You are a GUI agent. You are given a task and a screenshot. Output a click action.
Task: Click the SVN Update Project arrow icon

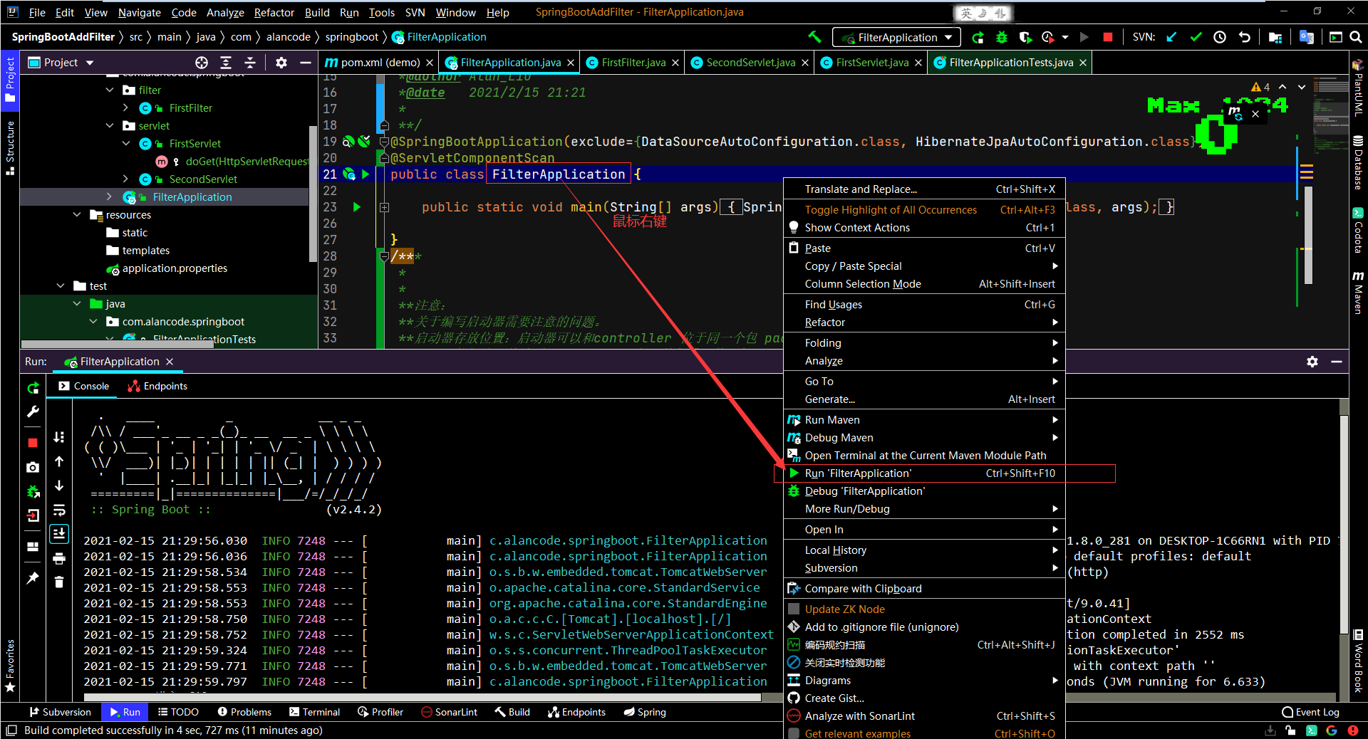[1171, 37]
